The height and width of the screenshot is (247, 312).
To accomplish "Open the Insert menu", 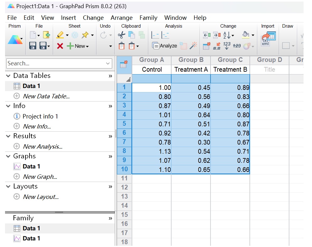I will pyautogui.click(x=68, y=18).
